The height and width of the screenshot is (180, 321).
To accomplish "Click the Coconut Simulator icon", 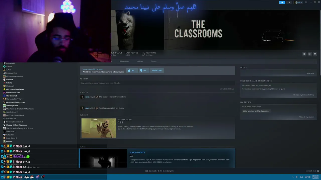I will pyautogui.click(x=4, y=93).
